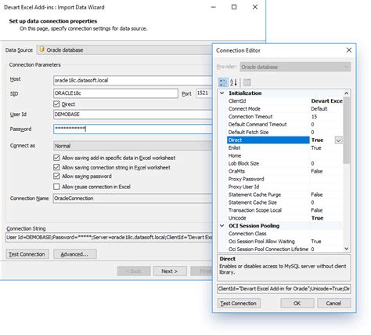
Task: Select the Proxy Password property
Action: pyautogui.click(x=285, y=179)
